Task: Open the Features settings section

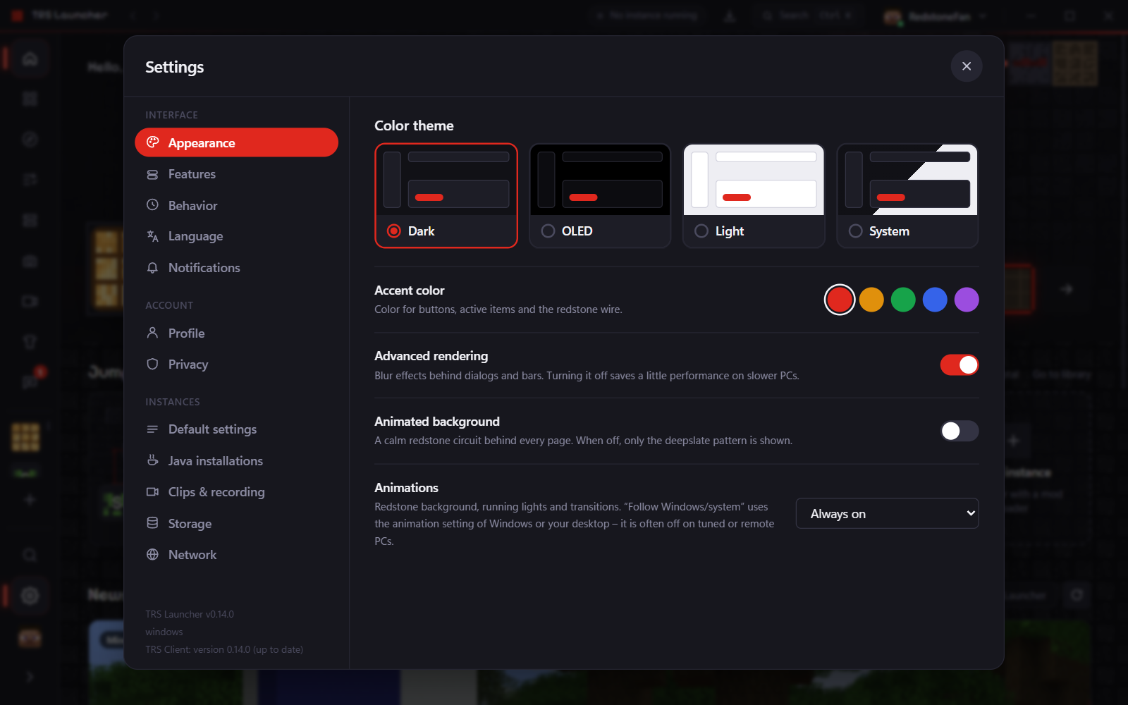Action: pyautogui.click(x=236, y=174)
